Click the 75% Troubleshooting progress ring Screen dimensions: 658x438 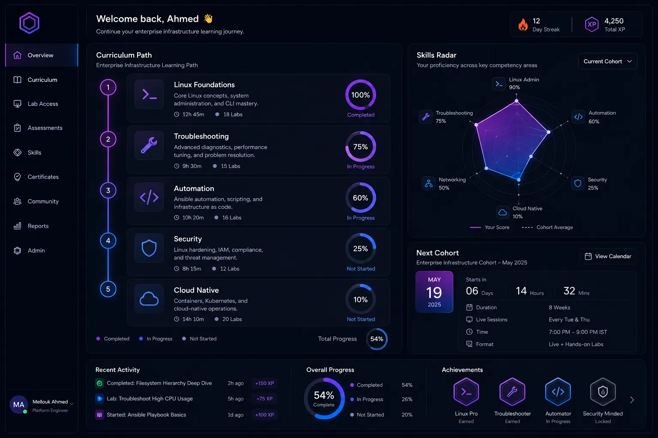[x=361, y=147]
